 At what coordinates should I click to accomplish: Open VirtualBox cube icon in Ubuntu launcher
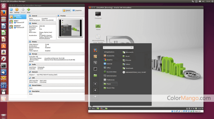[x=3, y=86]
